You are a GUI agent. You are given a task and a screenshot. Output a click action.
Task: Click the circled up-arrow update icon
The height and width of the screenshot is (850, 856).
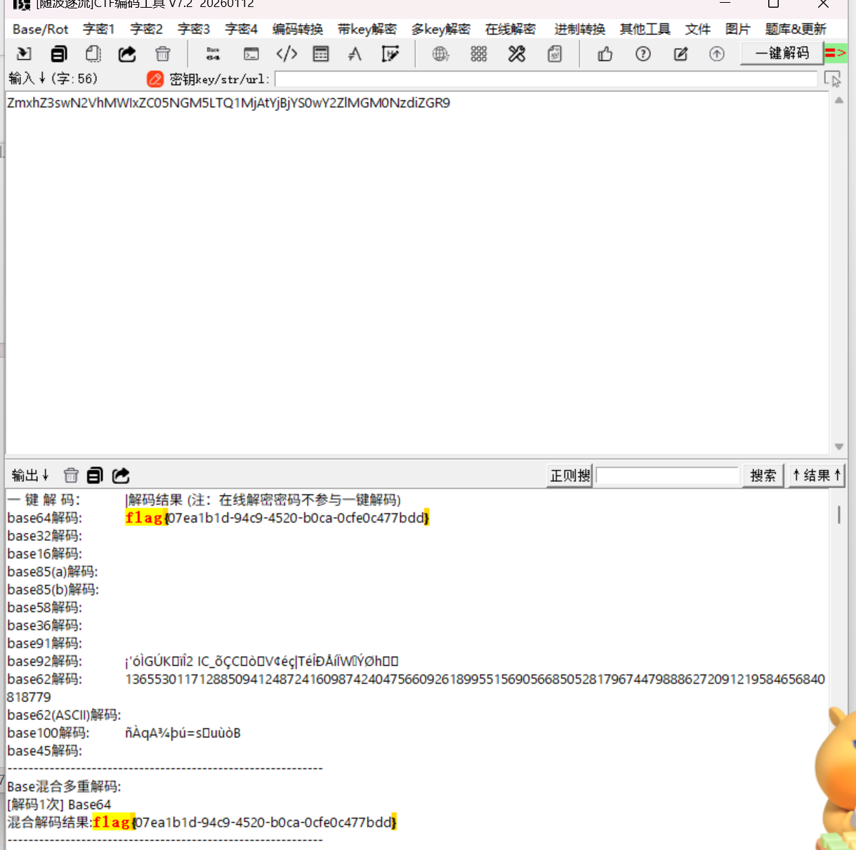pos(717,53)
